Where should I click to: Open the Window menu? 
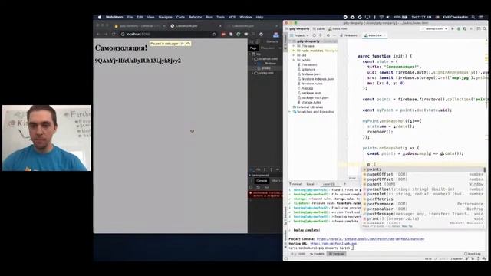[245, 17]
